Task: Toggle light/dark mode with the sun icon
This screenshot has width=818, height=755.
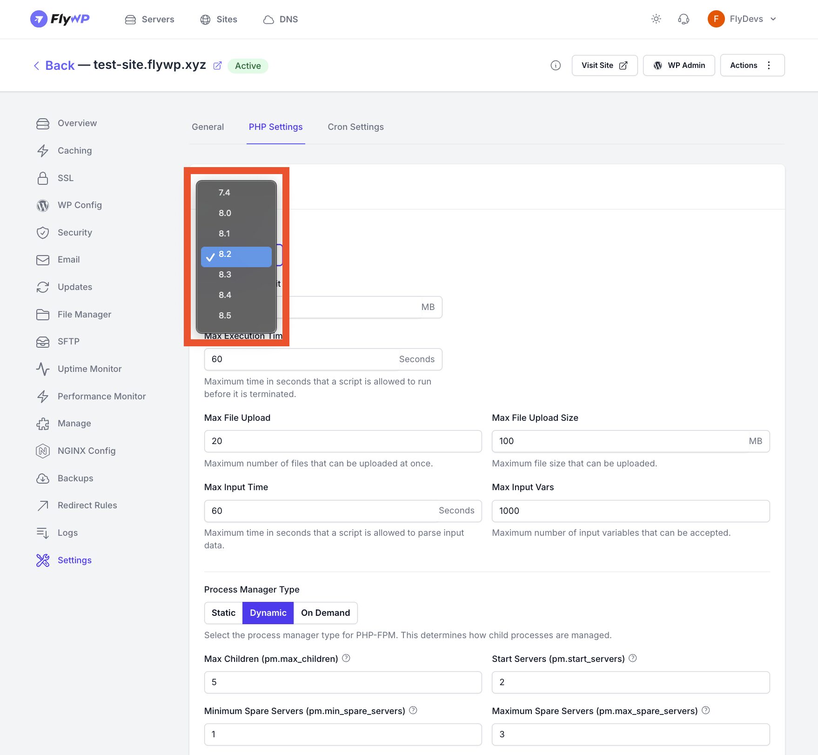Action: click(x=656, y=19)
